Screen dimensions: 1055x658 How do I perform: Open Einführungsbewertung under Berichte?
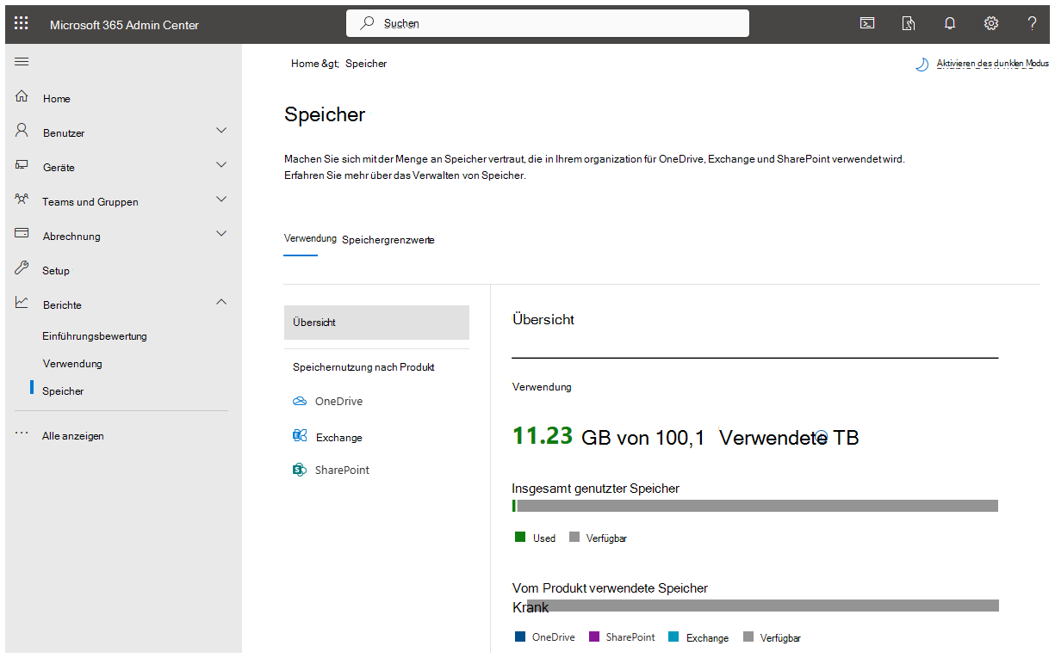coord(95,336)
